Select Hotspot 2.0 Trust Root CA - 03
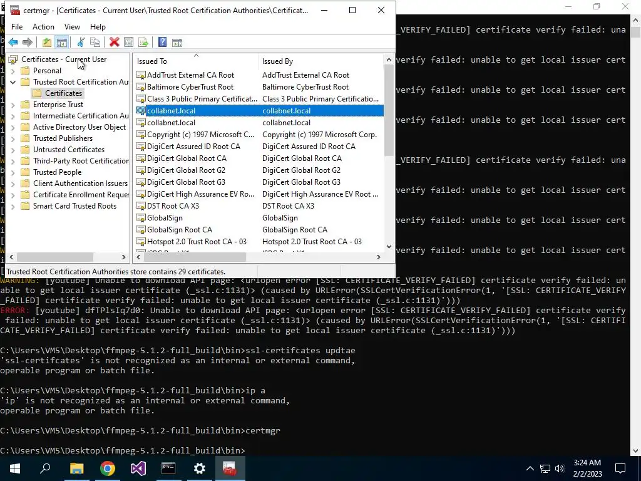Image resolution: width=641 pixels, height=481 pixels. (260, 241)
